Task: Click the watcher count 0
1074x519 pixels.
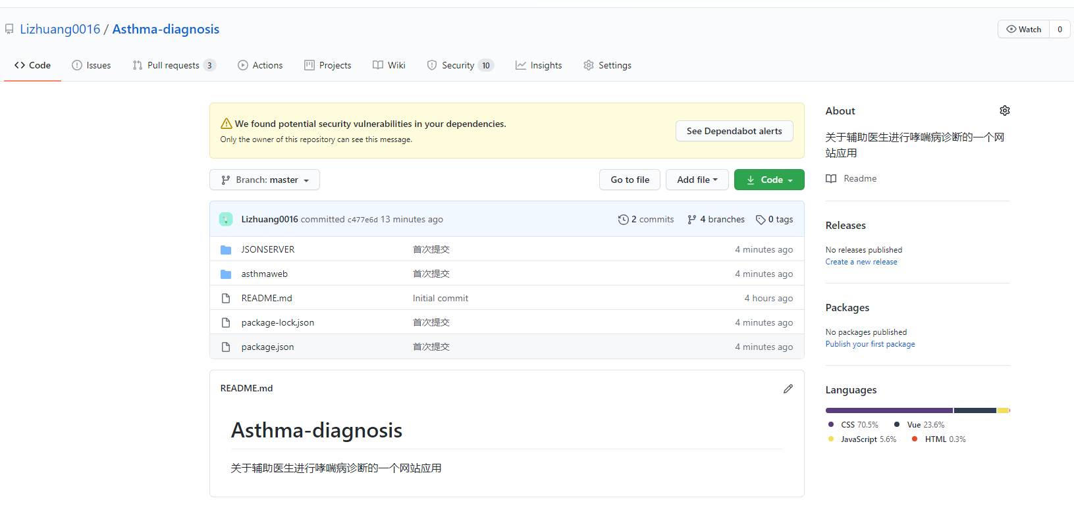Action: tap(1060, 29)
